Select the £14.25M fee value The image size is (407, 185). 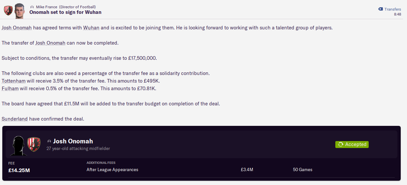19,170
